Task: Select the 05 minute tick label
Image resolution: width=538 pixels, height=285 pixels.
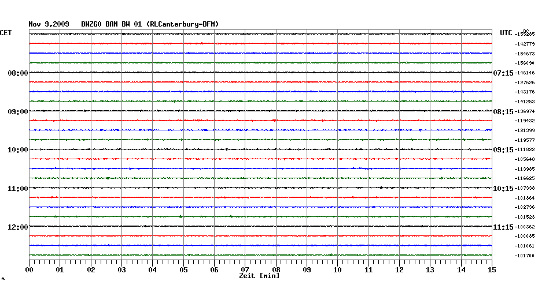Action: 183,269
